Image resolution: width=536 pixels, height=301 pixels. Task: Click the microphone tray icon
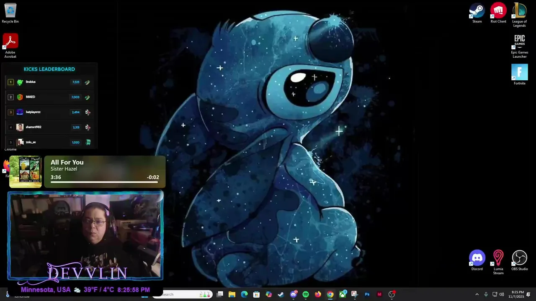point(486,294)
